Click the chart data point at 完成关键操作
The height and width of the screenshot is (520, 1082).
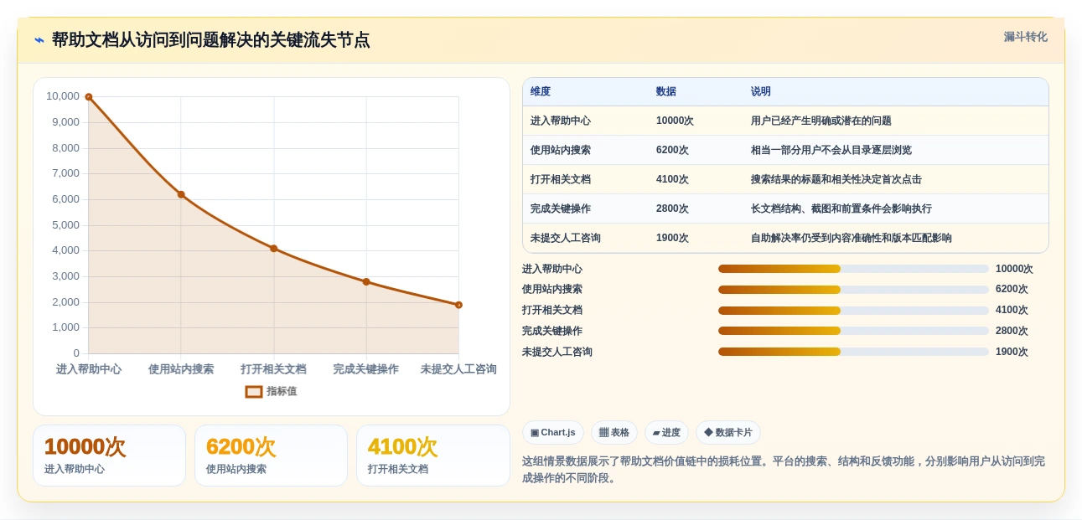pyautogui.click(x=366, y=281)
